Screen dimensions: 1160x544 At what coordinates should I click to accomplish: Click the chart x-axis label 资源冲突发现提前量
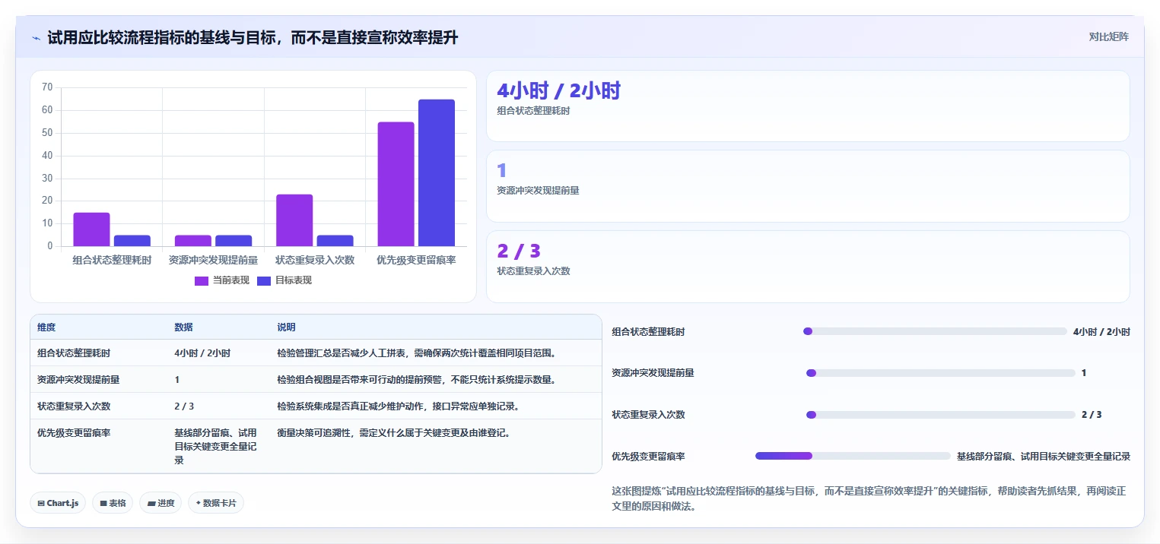coord(213,260)
